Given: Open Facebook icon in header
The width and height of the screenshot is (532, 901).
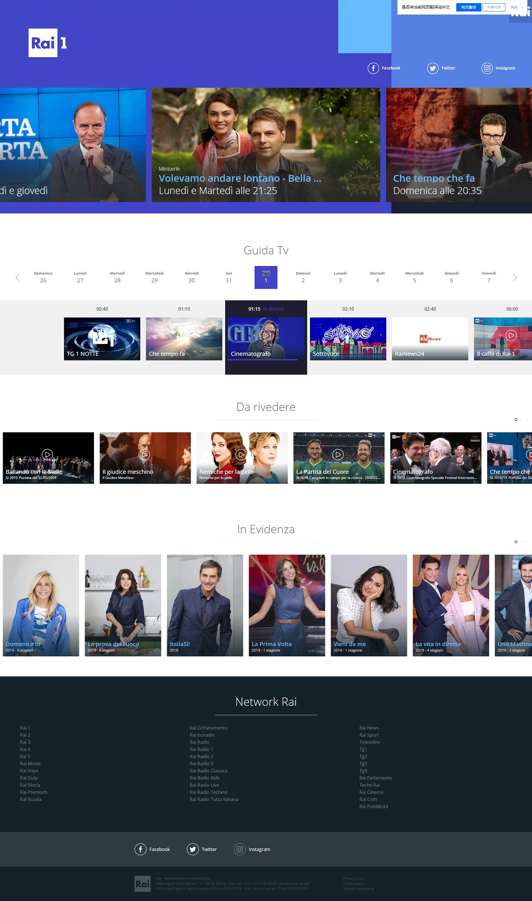Looking at the screenshot, I should [x=373, y=68].
